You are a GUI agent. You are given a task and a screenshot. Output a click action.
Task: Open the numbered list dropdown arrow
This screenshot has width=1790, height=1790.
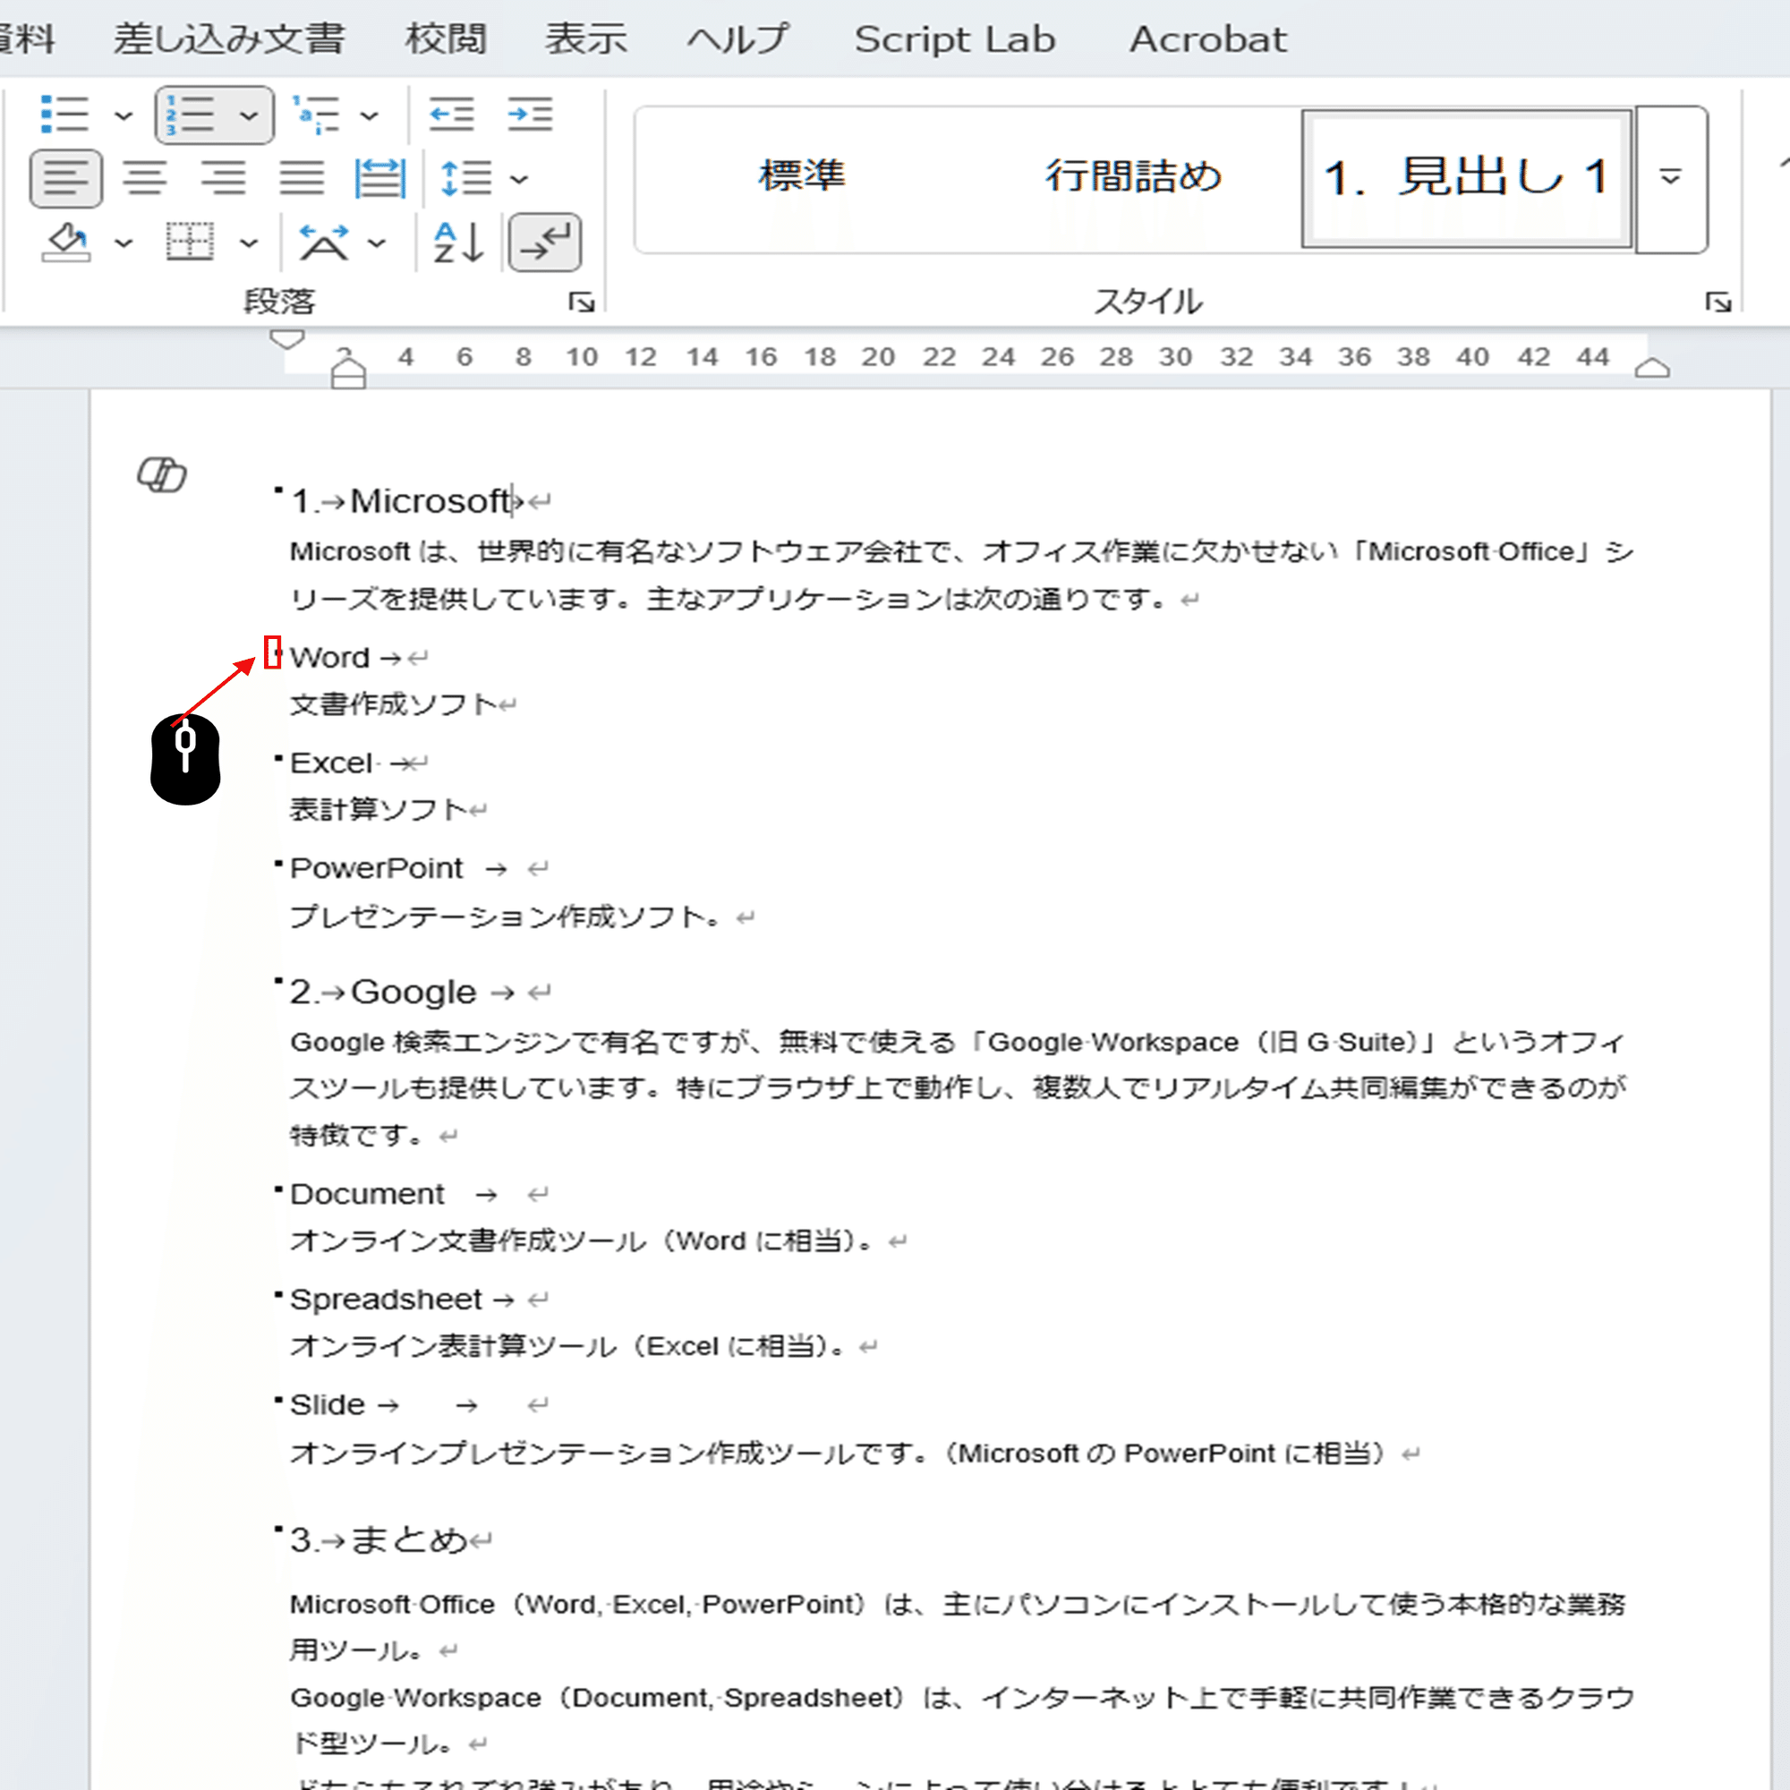pos(247,114)
